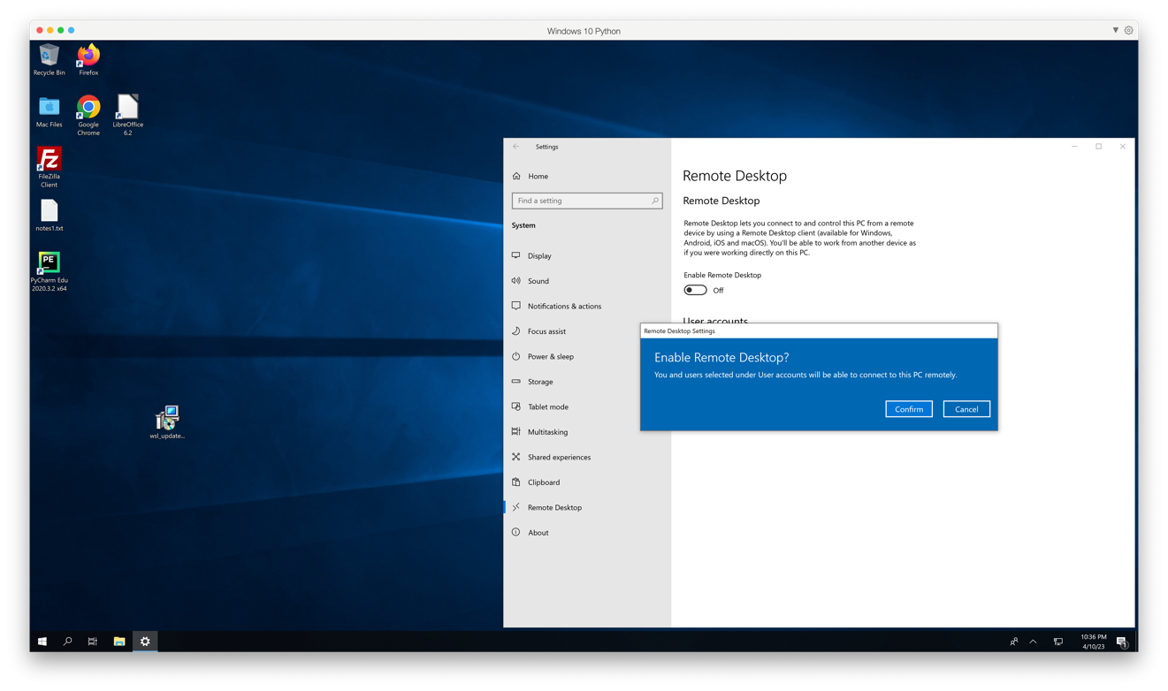This screenshot has width=1168, height=691.
Task: Click the System section heading
Action: coord(523,225)
